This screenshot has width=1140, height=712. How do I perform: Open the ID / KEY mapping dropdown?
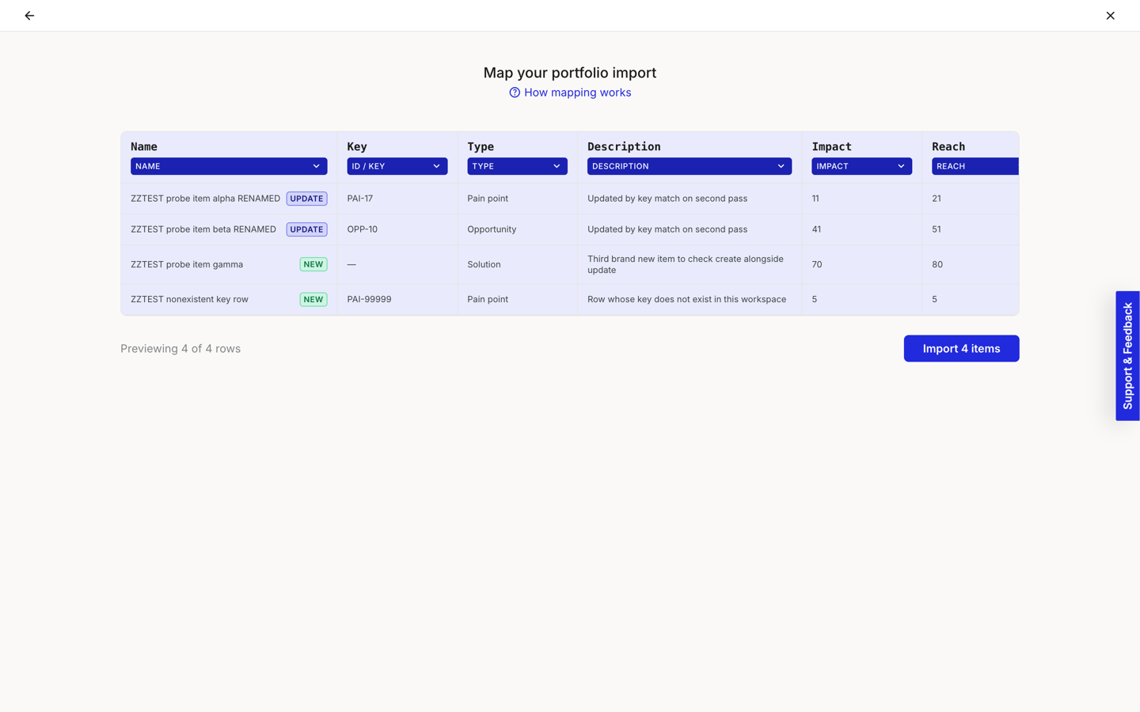point(397,166)
